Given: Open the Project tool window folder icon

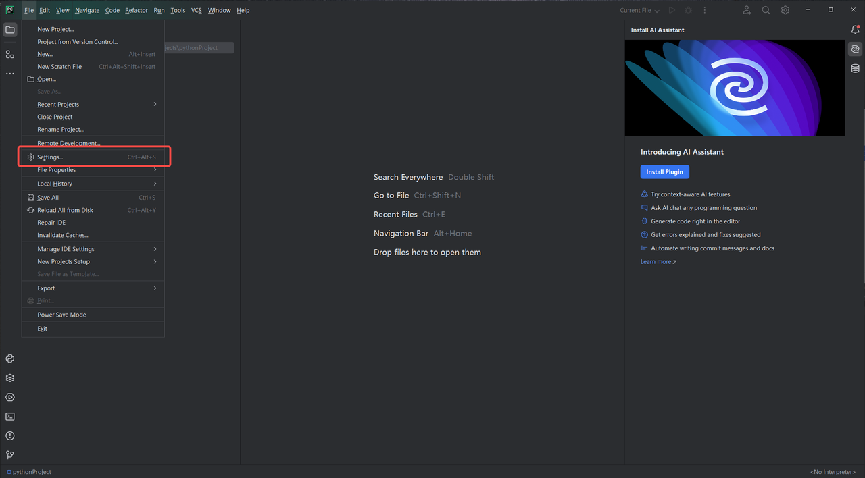Looking at the screenshot, I should pyautogui.click(x=10, y=30).
